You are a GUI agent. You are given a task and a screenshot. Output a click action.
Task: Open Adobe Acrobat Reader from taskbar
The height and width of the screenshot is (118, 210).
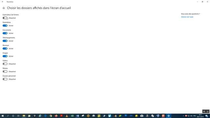pos(61,116)
